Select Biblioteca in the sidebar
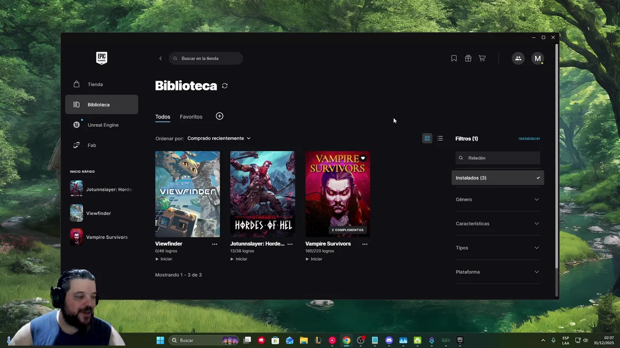 tap(102, 104)
